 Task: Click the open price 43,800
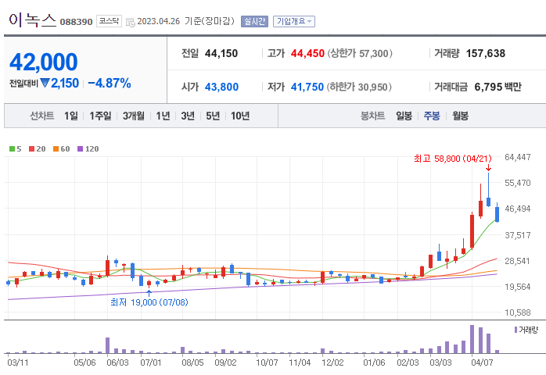(221, 87)
